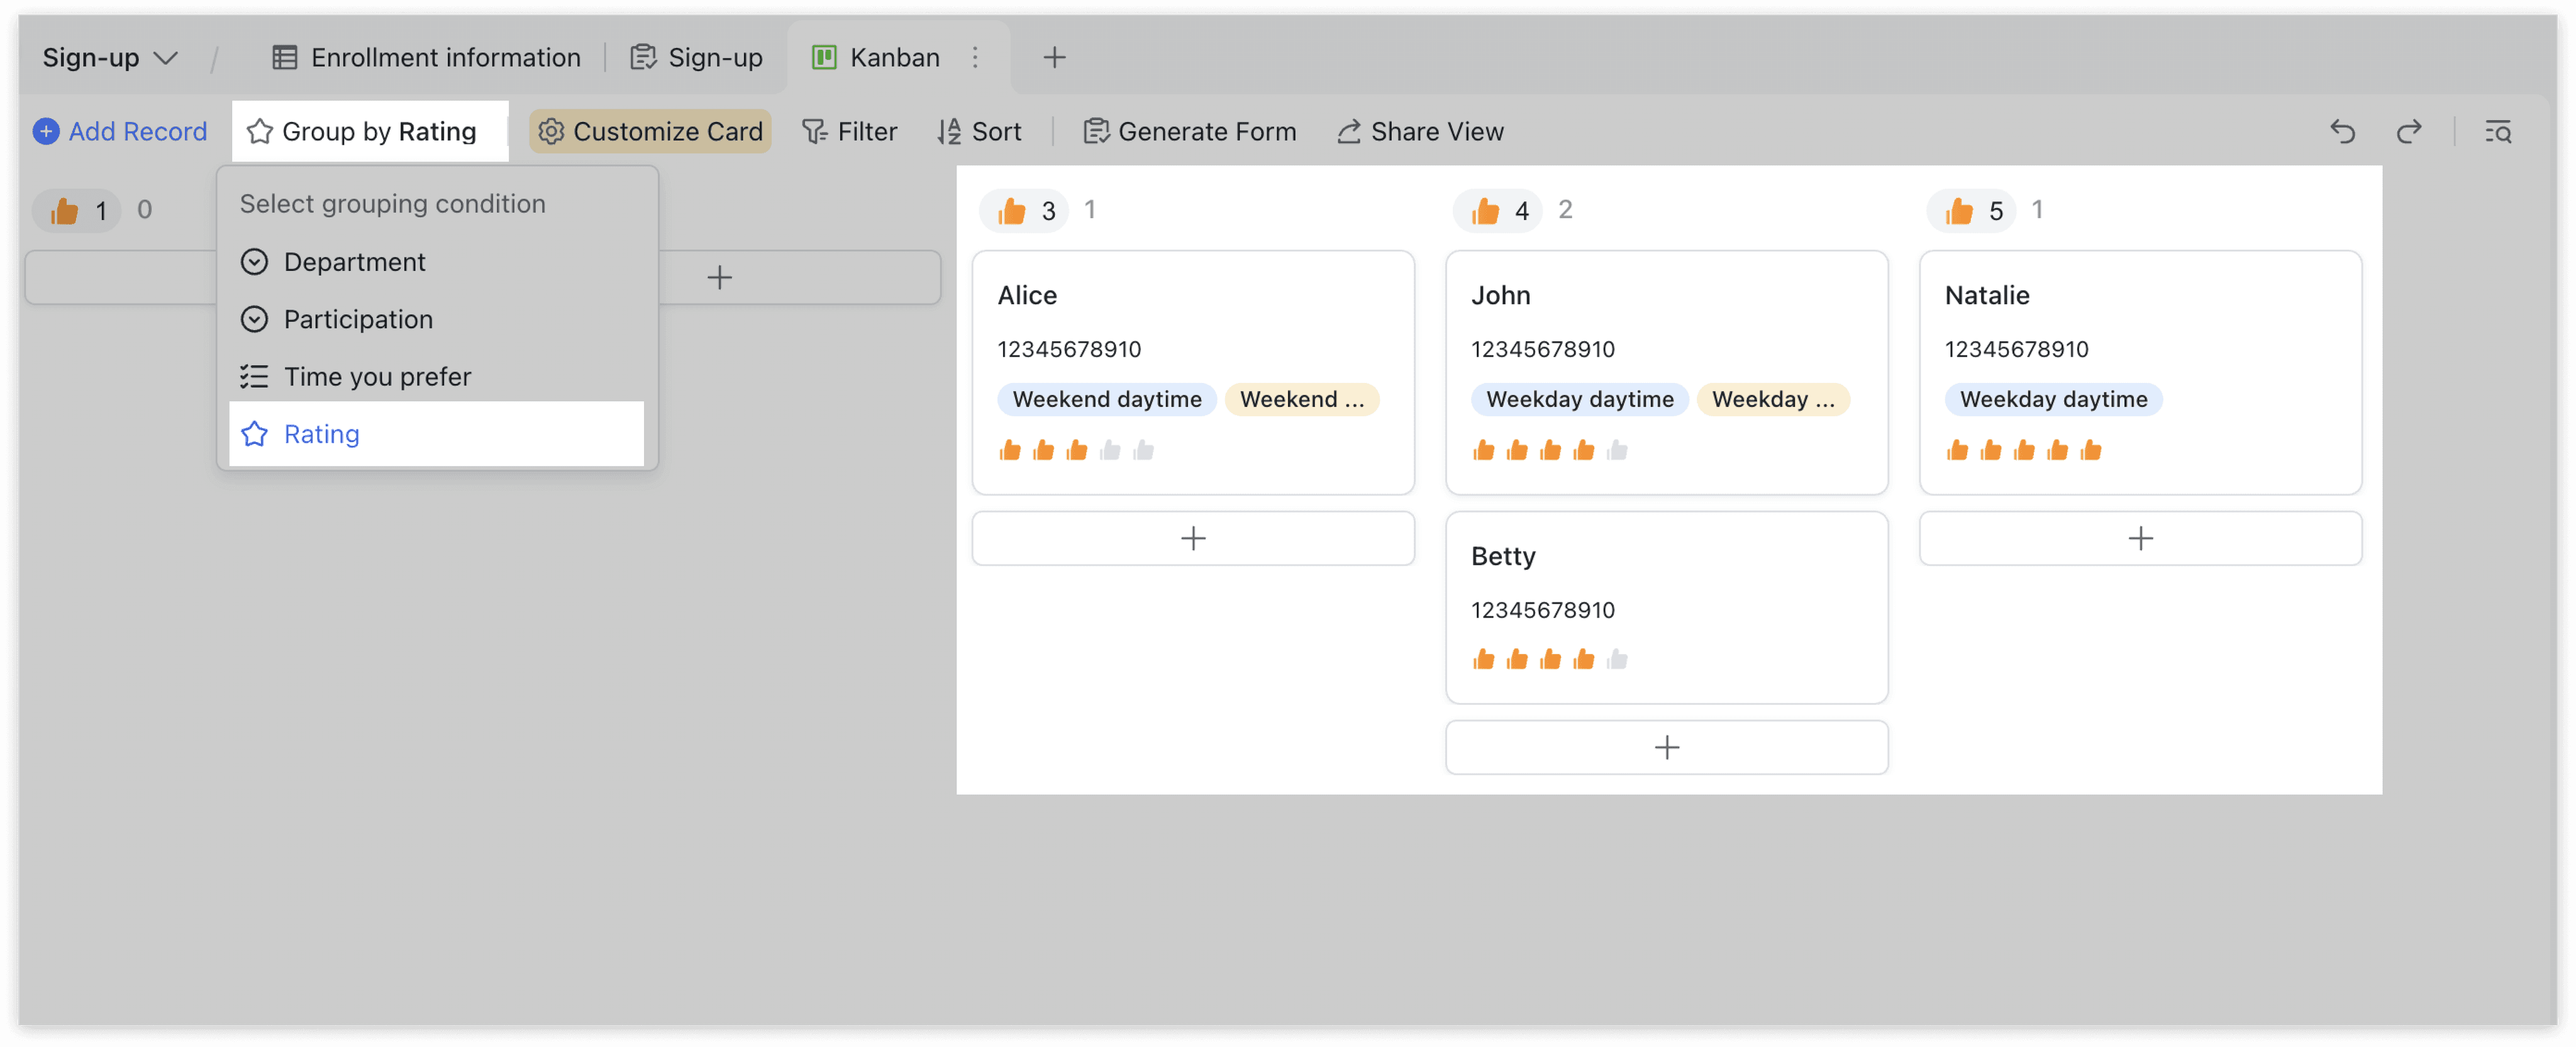This screenshot has height=1047, width=2576.
Task: Click the redo arrow icon
Action: tap(2409, 131)
